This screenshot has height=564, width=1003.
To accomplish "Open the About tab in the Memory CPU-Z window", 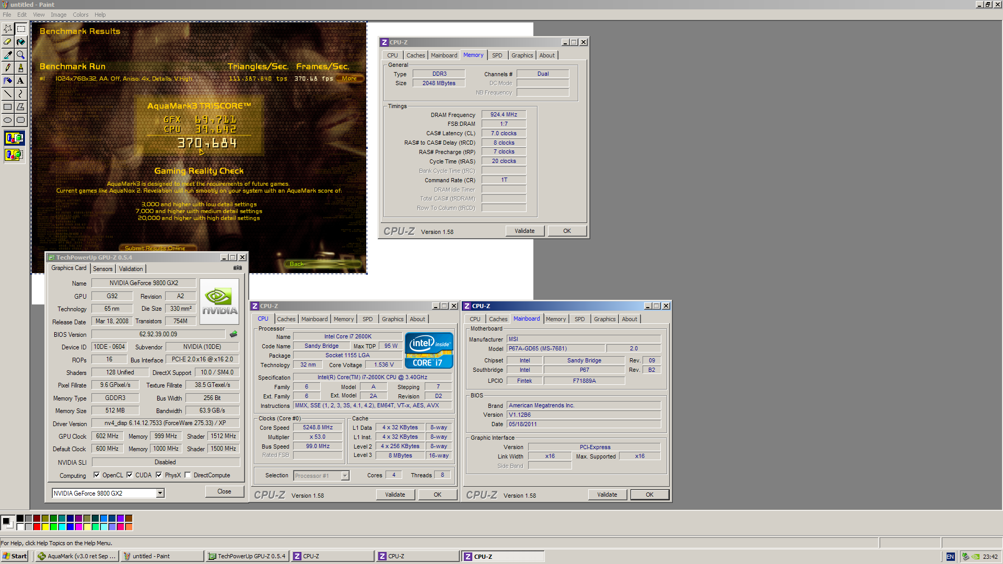I will [547, 55].
